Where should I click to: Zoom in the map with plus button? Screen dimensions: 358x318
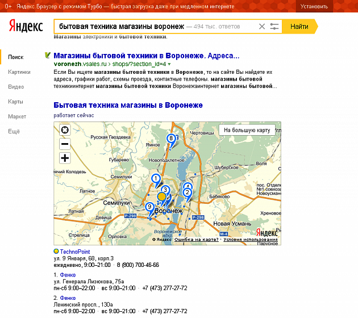pyautogui.click(x=65, y=158)
